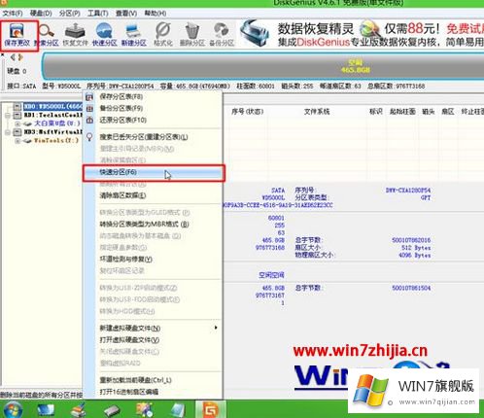Screen dimensions: 484x418
Task: Open the orange DiskGenius taskbar icon
Action: click(x=211, y=410)
